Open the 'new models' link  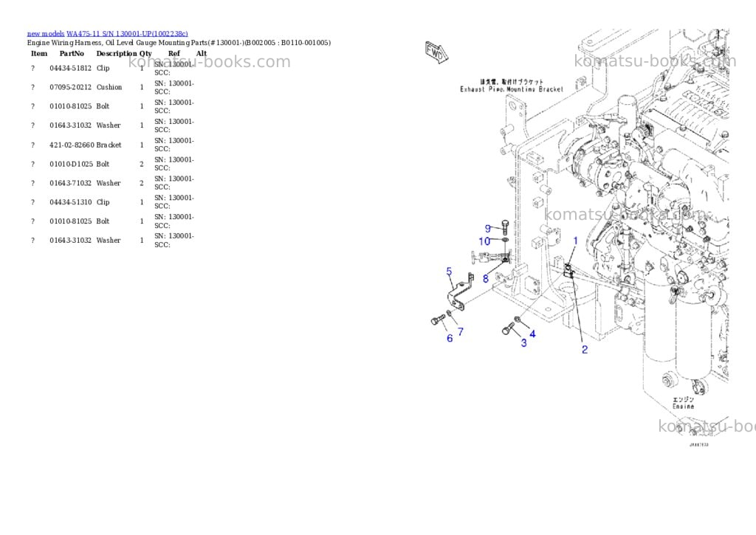pos(45,34)
